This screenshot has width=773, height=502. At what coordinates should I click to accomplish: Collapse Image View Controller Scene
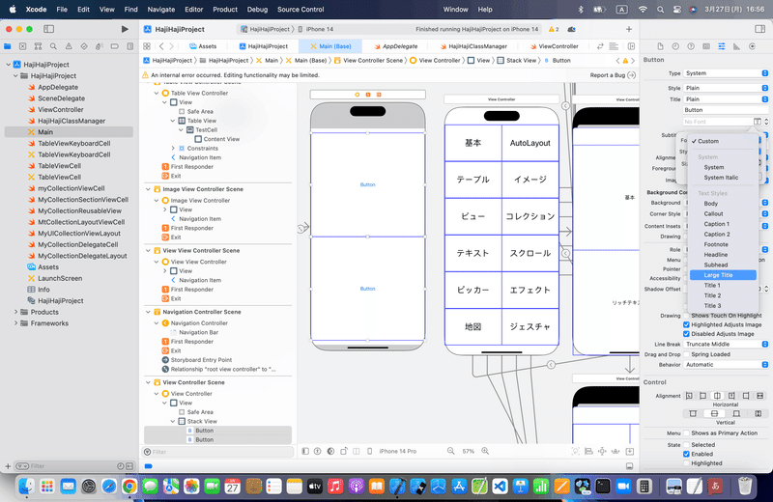tap(148, 189)
